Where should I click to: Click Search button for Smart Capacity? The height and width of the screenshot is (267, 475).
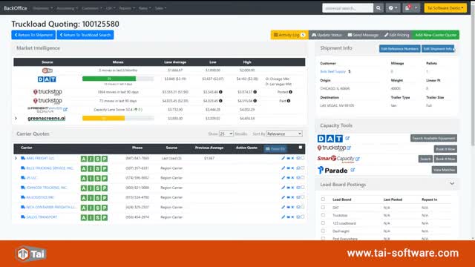[425, 159]
